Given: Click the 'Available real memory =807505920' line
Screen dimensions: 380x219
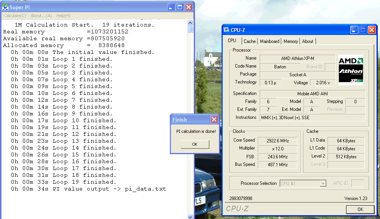Looking at the screenshot, I should pos(64,38).
